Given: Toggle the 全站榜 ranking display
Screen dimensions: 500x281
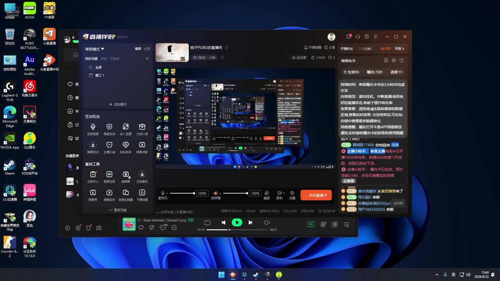Looking at the screenshot, I should pyautogui.click(x=299, y=57).
